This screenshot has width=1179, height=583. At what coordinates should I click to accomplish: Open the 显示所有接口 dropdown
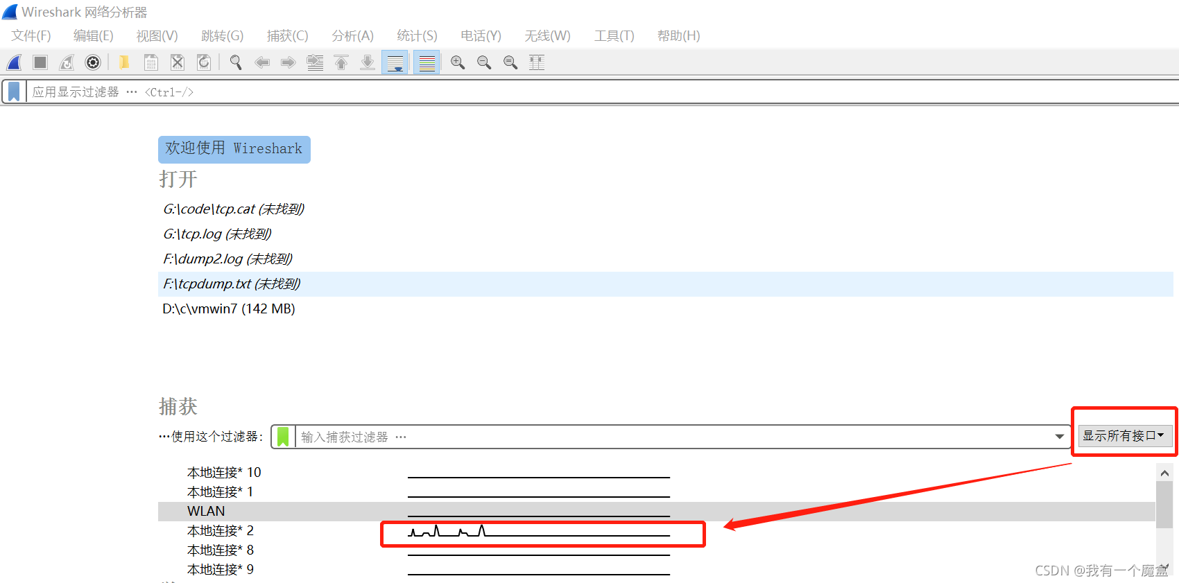tap(1124, 436)
